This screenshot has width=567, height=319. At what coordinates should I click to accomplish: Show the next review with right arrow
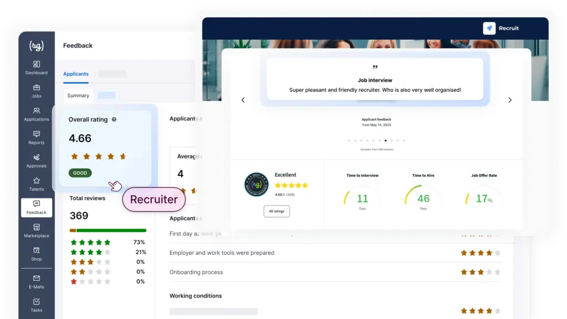(x=510, y=100)
